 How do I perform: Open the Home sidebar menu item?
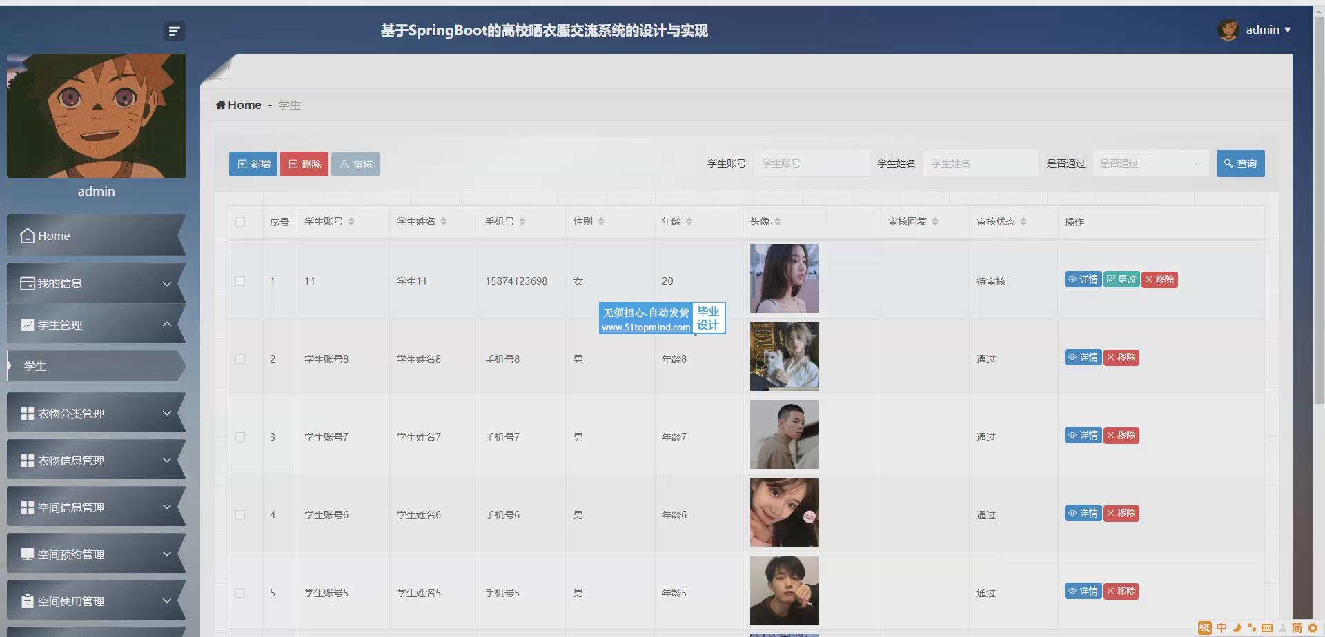96,236
